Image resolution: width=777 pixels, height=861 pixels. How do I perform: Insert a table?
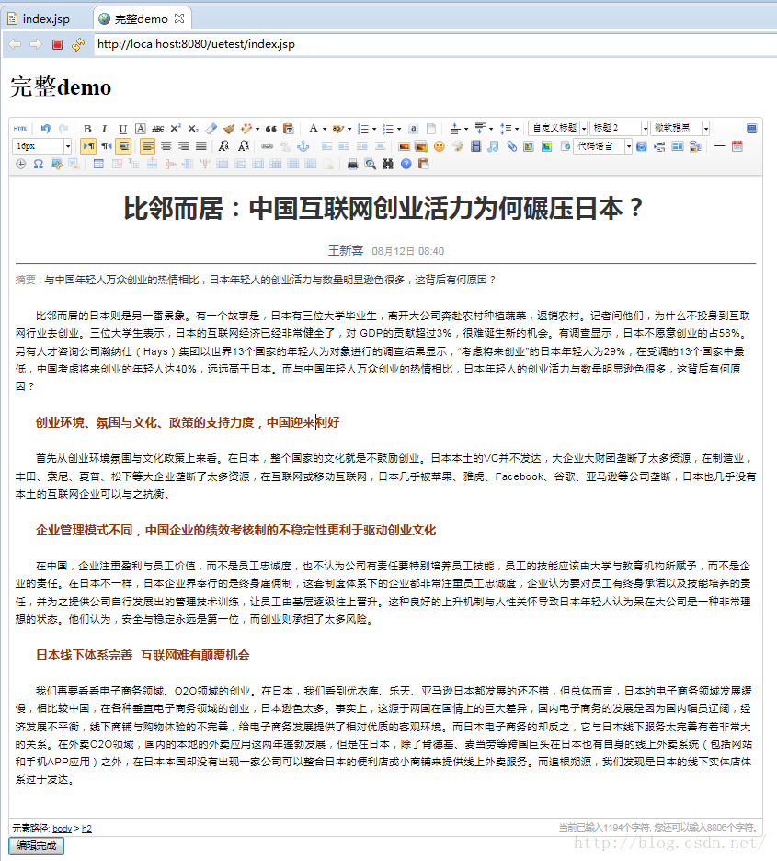click(x=98, y=164)
